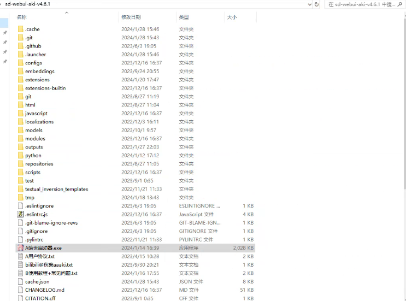Viewport: 406px width, 301px height.
Task: Select the textual_inversion_templates folder name
Action: pyautogui.click(x=56, y=189)
